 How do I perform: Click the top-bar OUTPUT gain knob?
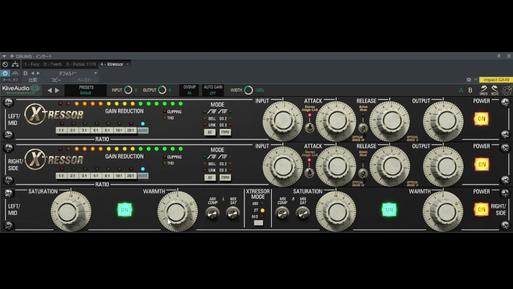[162, 90]
